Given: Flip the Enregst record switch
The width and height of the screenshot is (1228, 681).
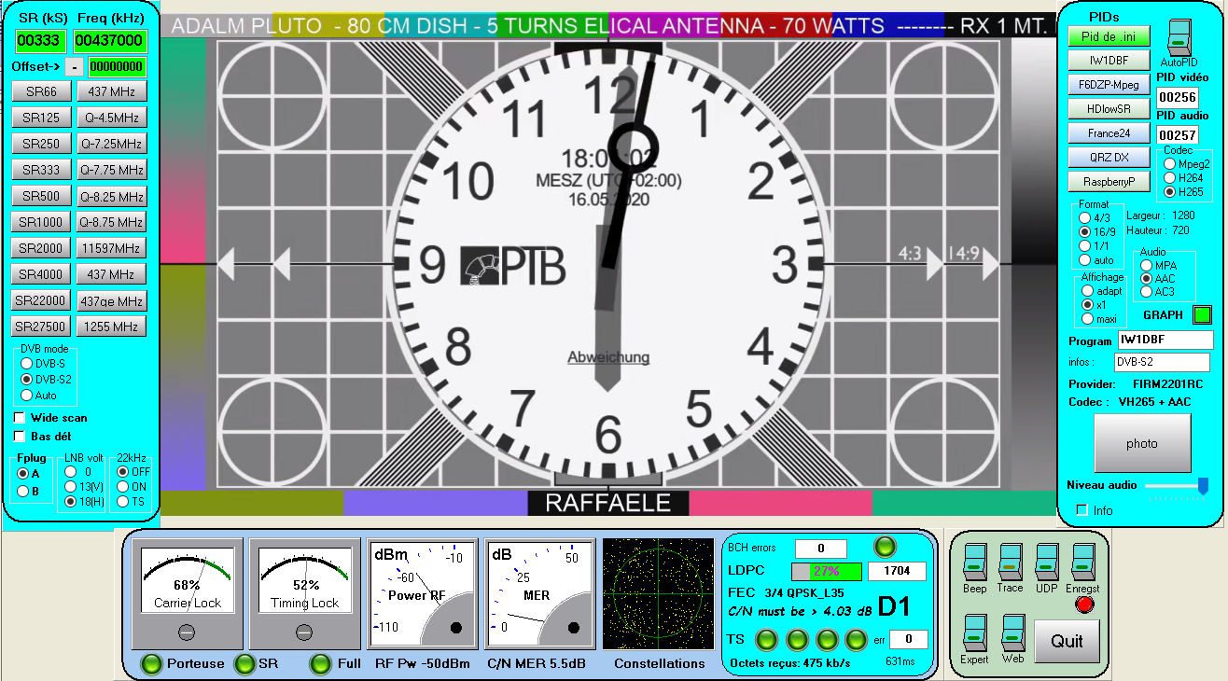Looking at the screenshot, I should tap(1082, 563).
